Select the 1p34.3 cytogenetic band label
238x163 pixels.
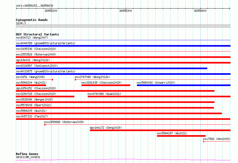21,23
